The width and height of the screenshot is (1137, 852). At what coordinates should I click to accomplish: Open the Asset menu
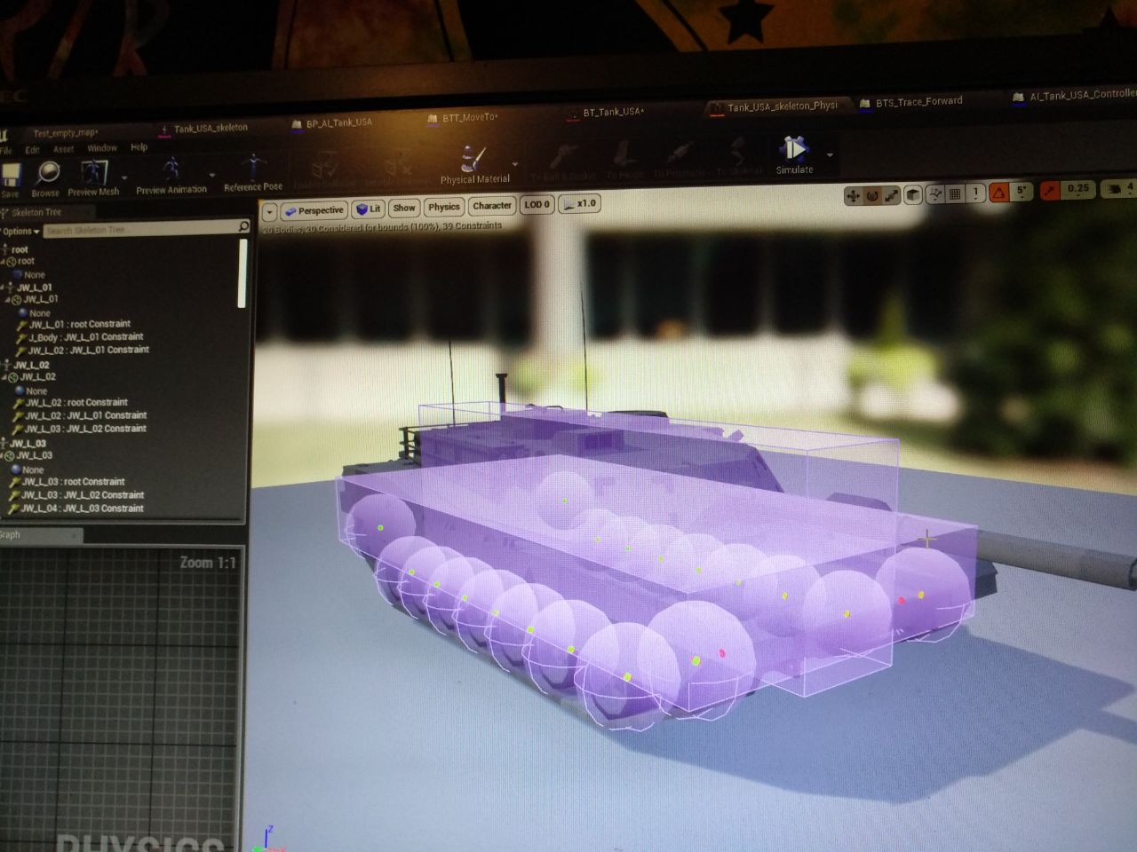point(63,149)
